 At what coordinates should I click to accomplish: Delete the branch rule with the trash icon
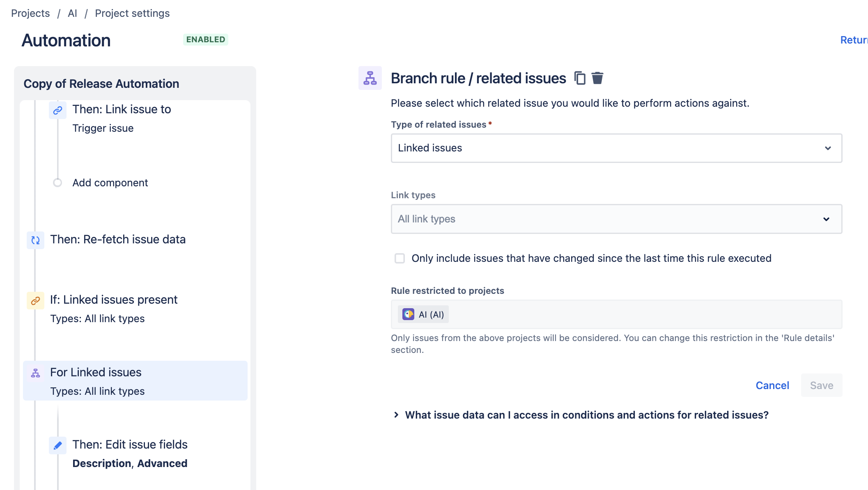597,78
